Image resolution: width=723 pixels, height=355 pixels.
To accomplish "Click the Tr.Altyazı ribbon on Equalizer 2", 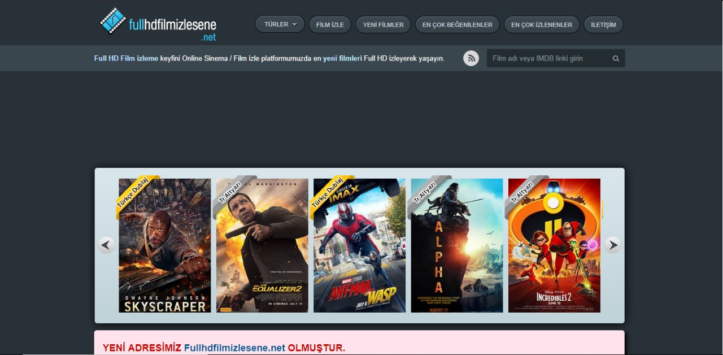I will [232, 194].
